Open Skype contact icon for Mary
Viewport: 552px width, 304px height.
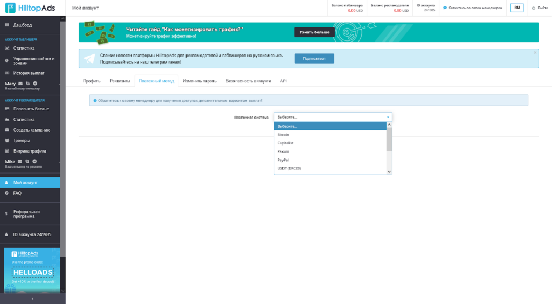coord(28,84)
